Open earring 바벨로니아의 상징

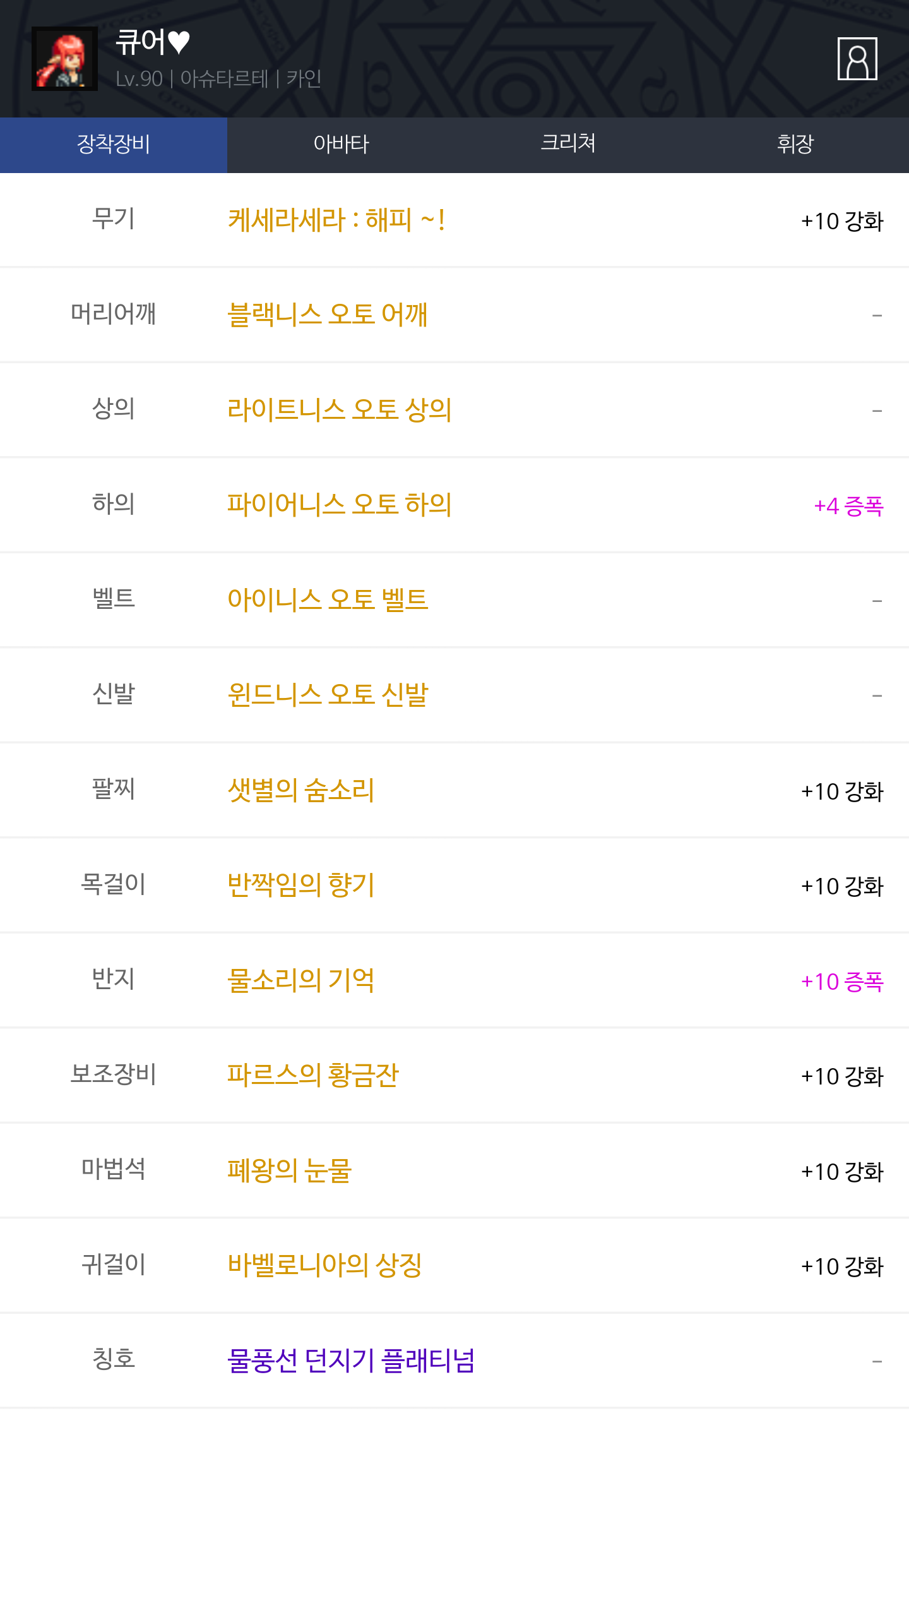pos(324,1265)
